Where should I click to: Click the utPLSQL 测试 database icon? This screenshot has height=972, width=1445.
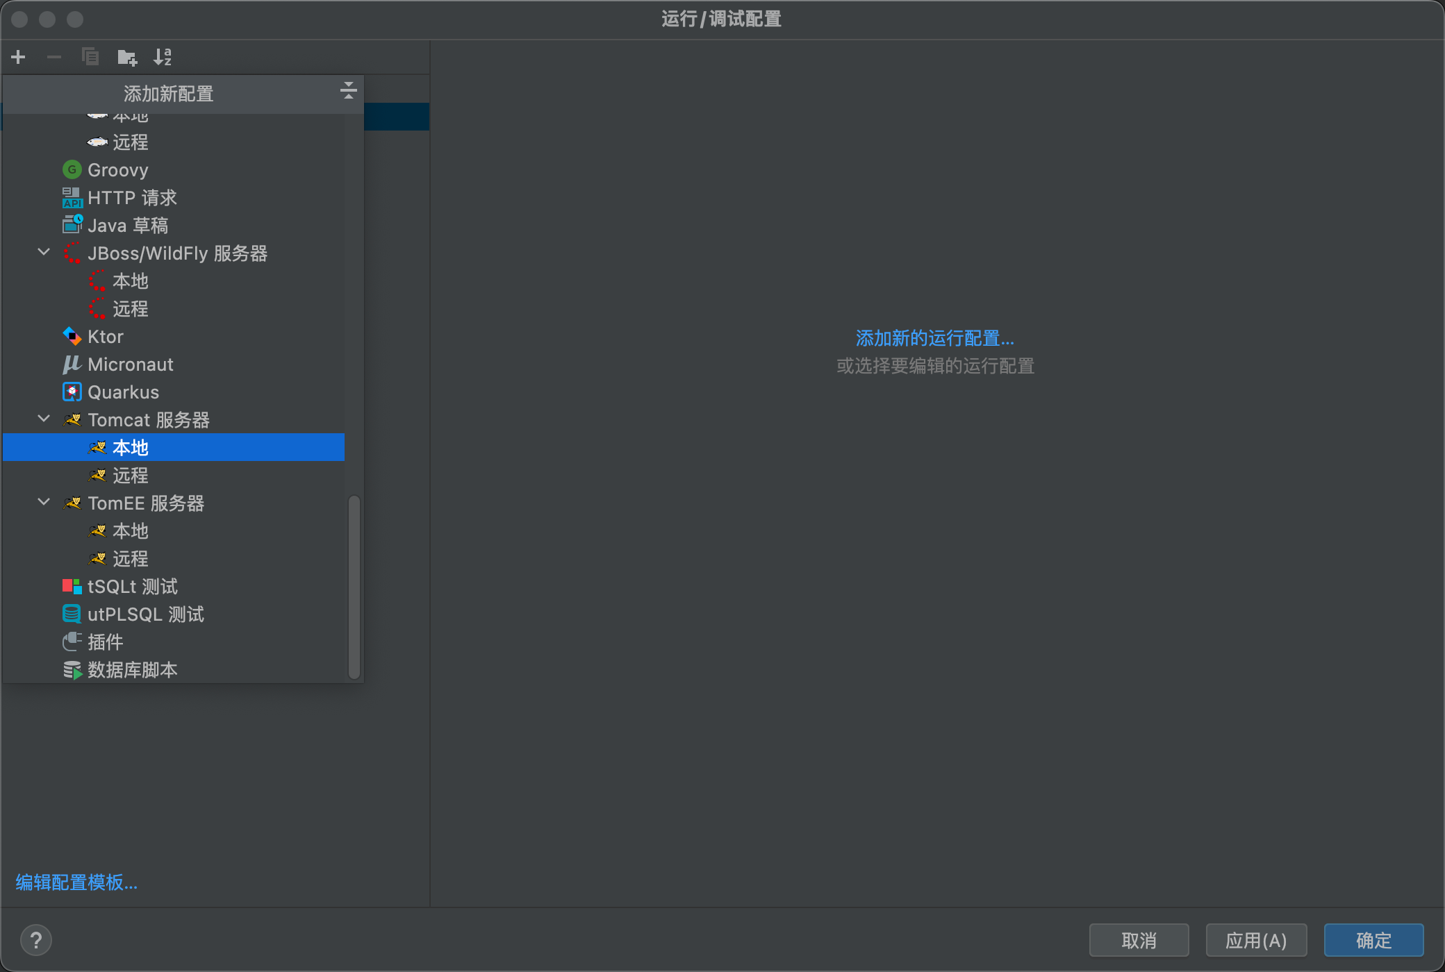72,614
